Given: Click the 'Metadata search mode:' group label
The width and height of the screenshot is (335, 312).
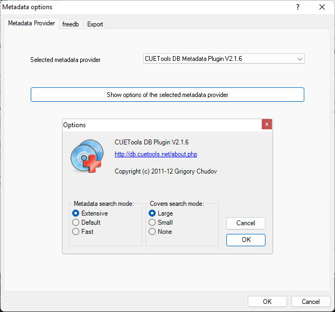Looking at the screenshot, I should coord(104,204).
